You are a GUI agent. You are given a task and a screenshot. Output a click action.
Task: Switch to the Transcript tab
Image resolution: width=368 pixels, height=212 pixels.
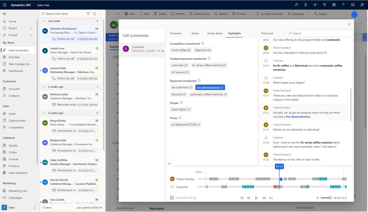pos(267,33)
